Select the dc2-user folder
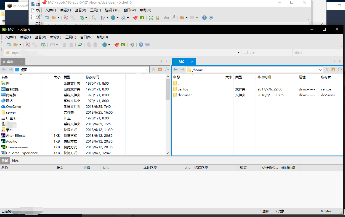 tap(185, 95)
